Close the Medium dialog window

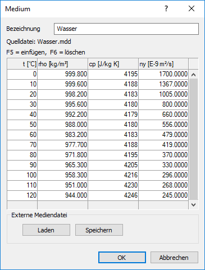coord(192,8)
